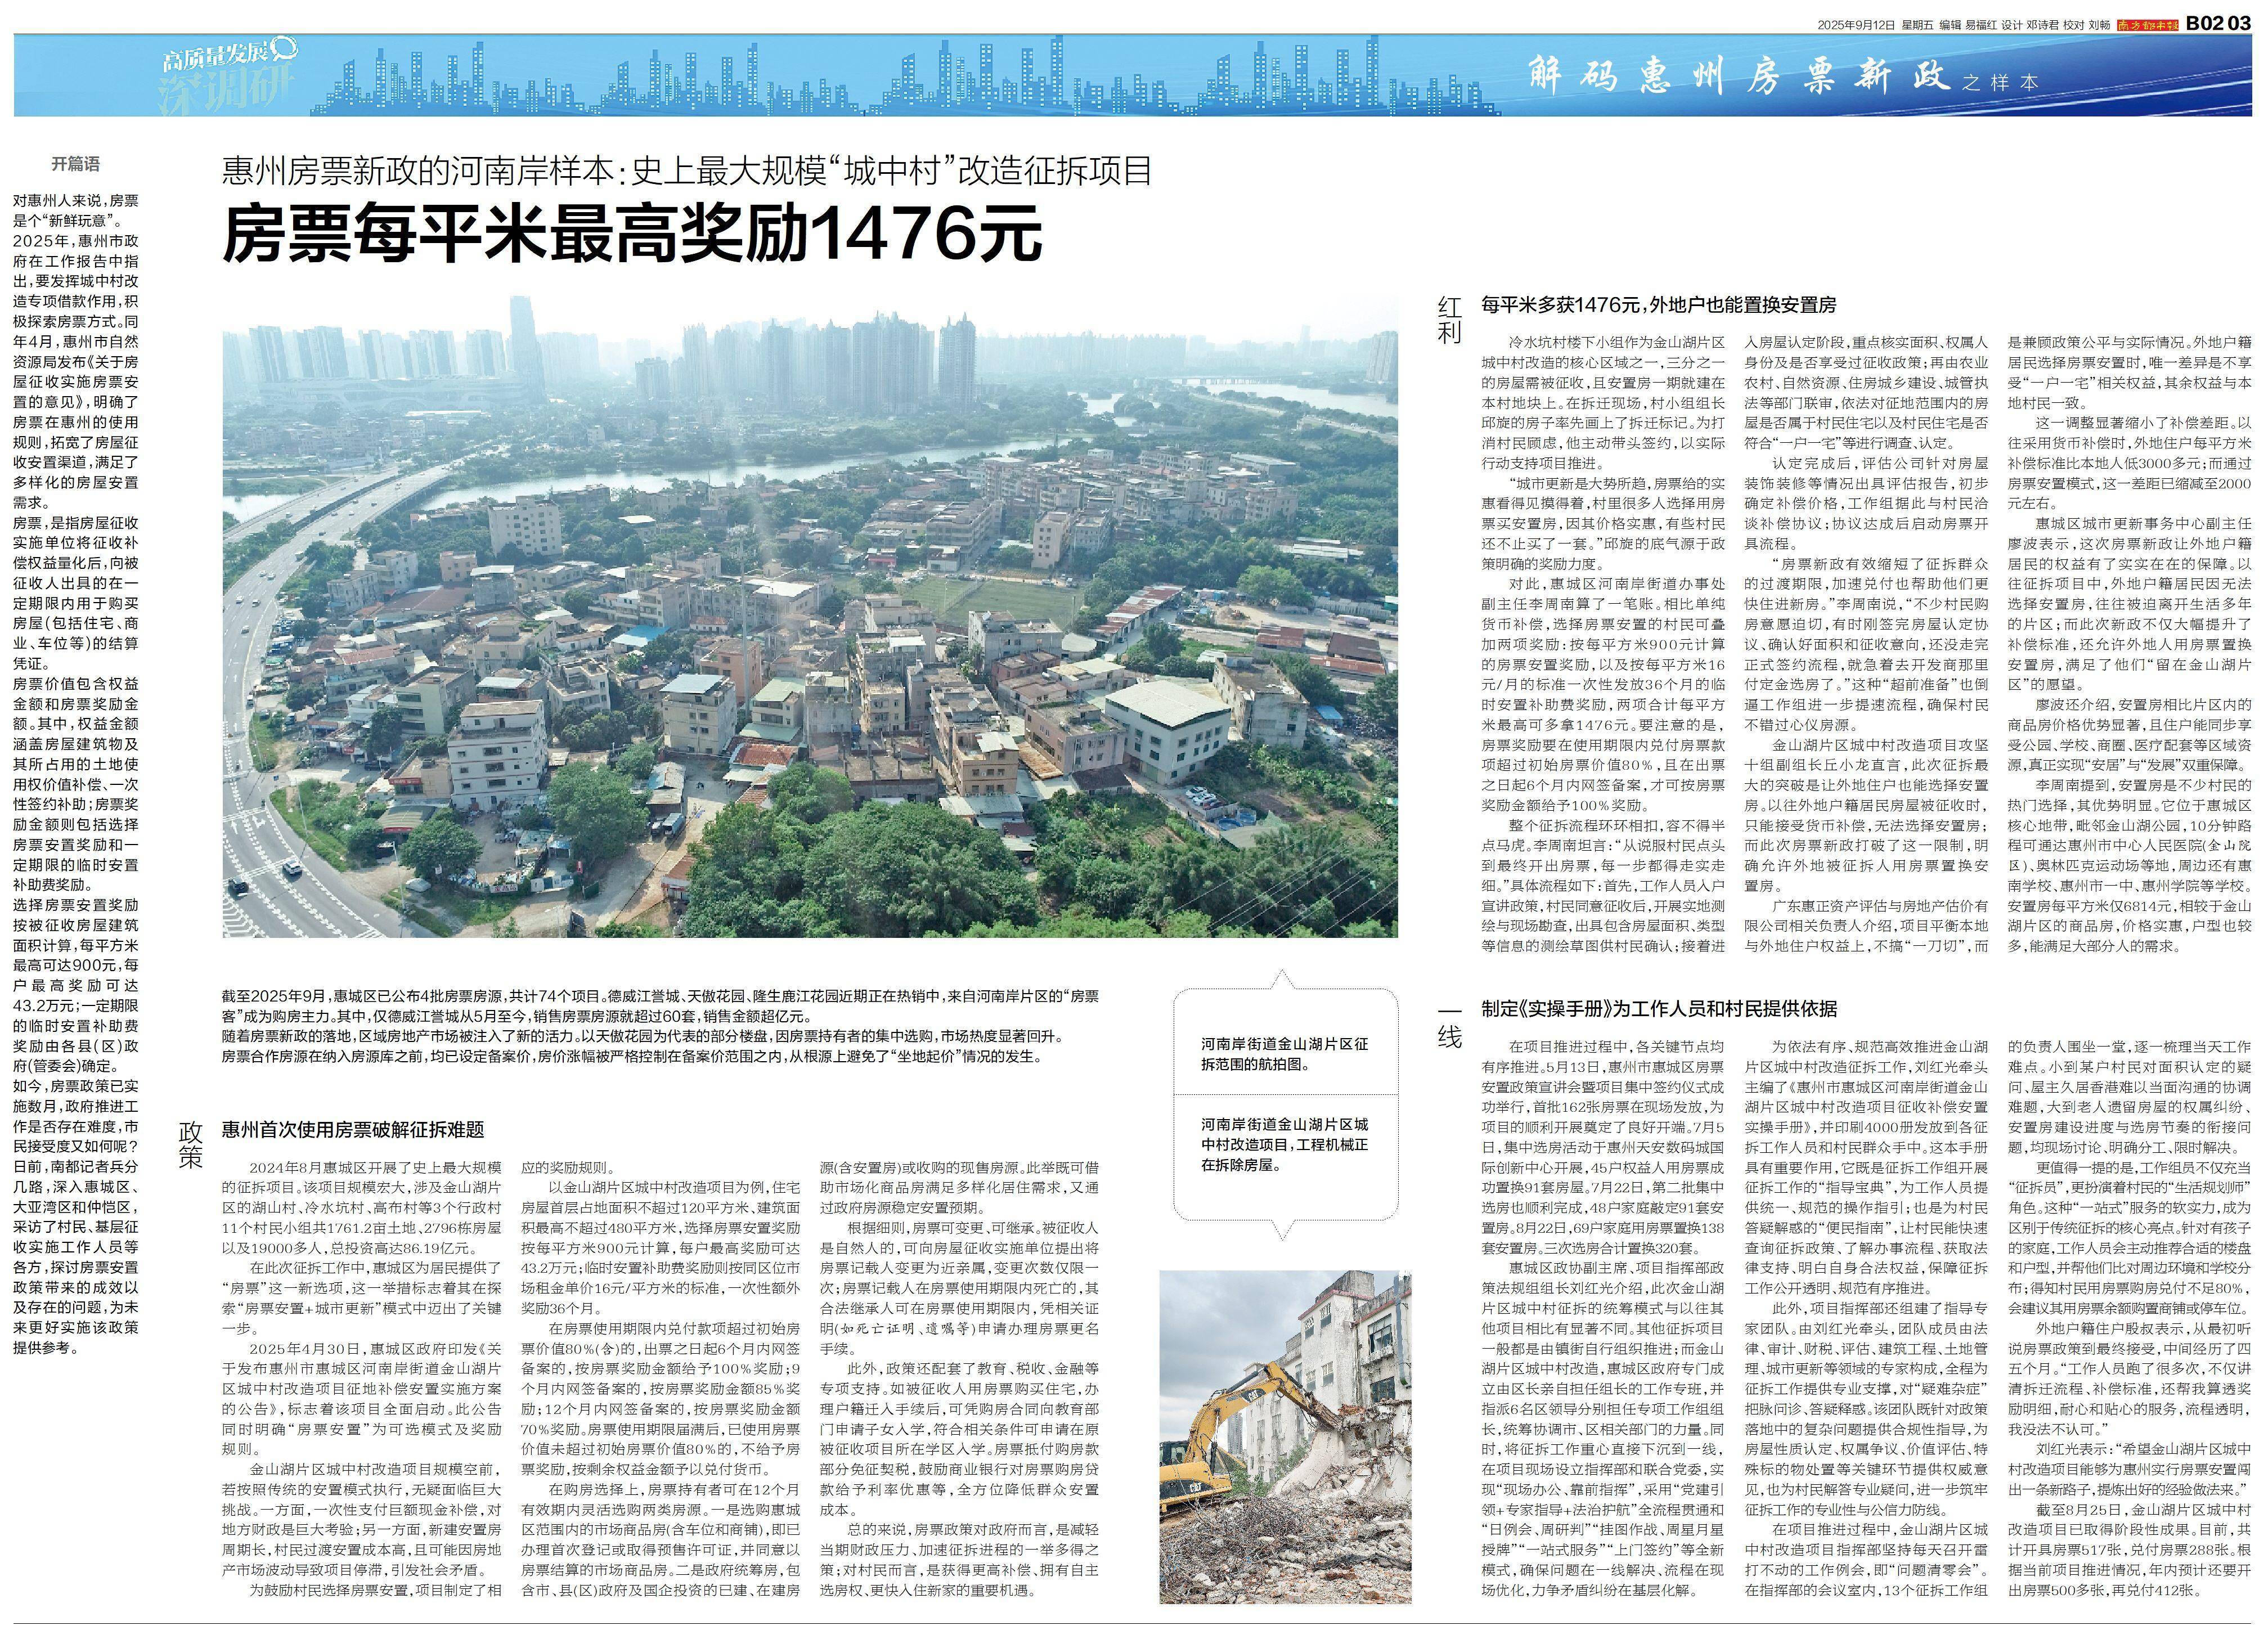Click the heading 每平米多获1476元,外地户也能置换安置房
The width and height of the screenshot is (2268, 1639).
coord(1658,305)
